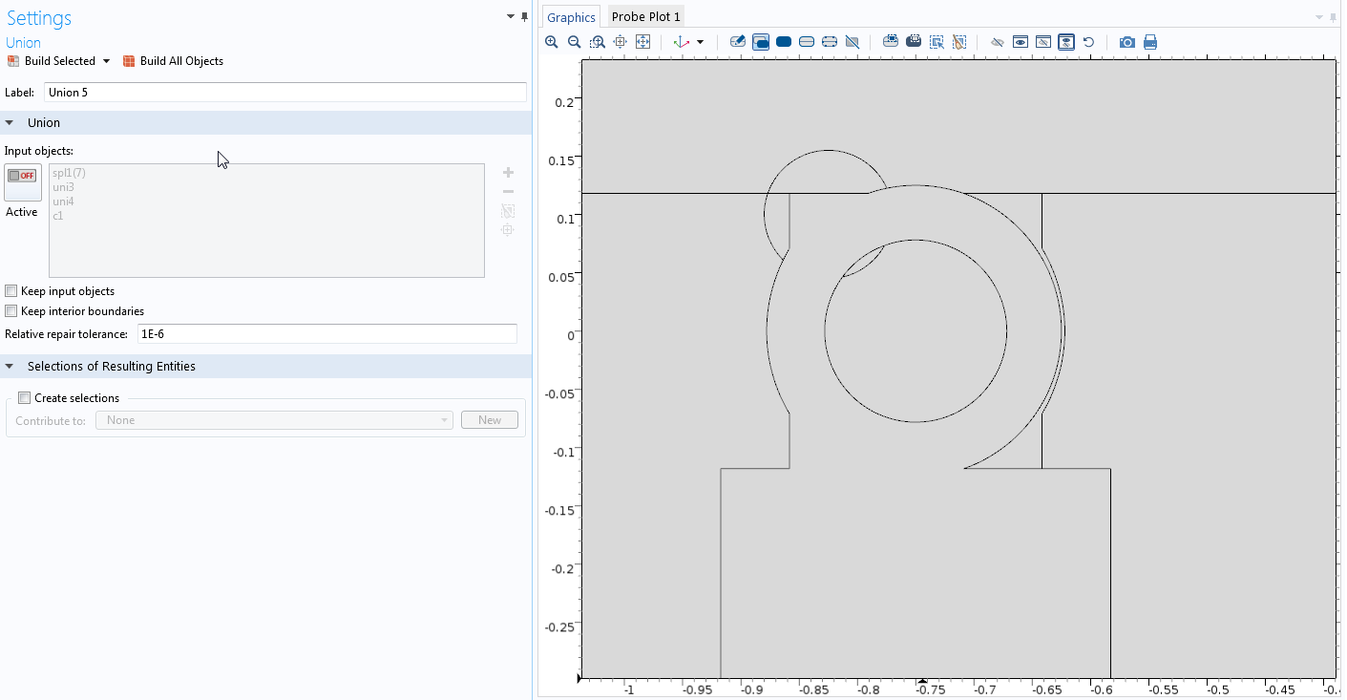Click the printer icon in graphics toolbar
Viewport: 1347px width, 700px height.
coord(1150,42)
